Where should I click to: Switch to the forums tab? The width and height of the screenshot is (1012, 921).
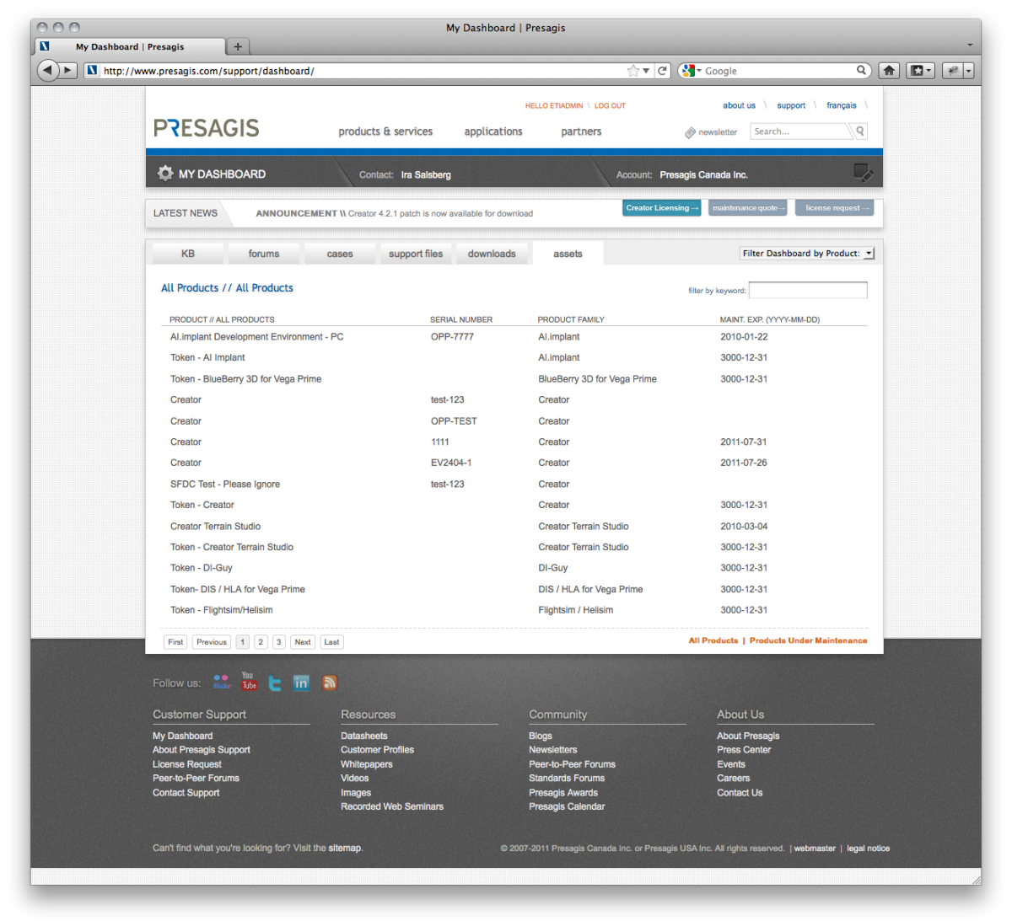[264, 254]
